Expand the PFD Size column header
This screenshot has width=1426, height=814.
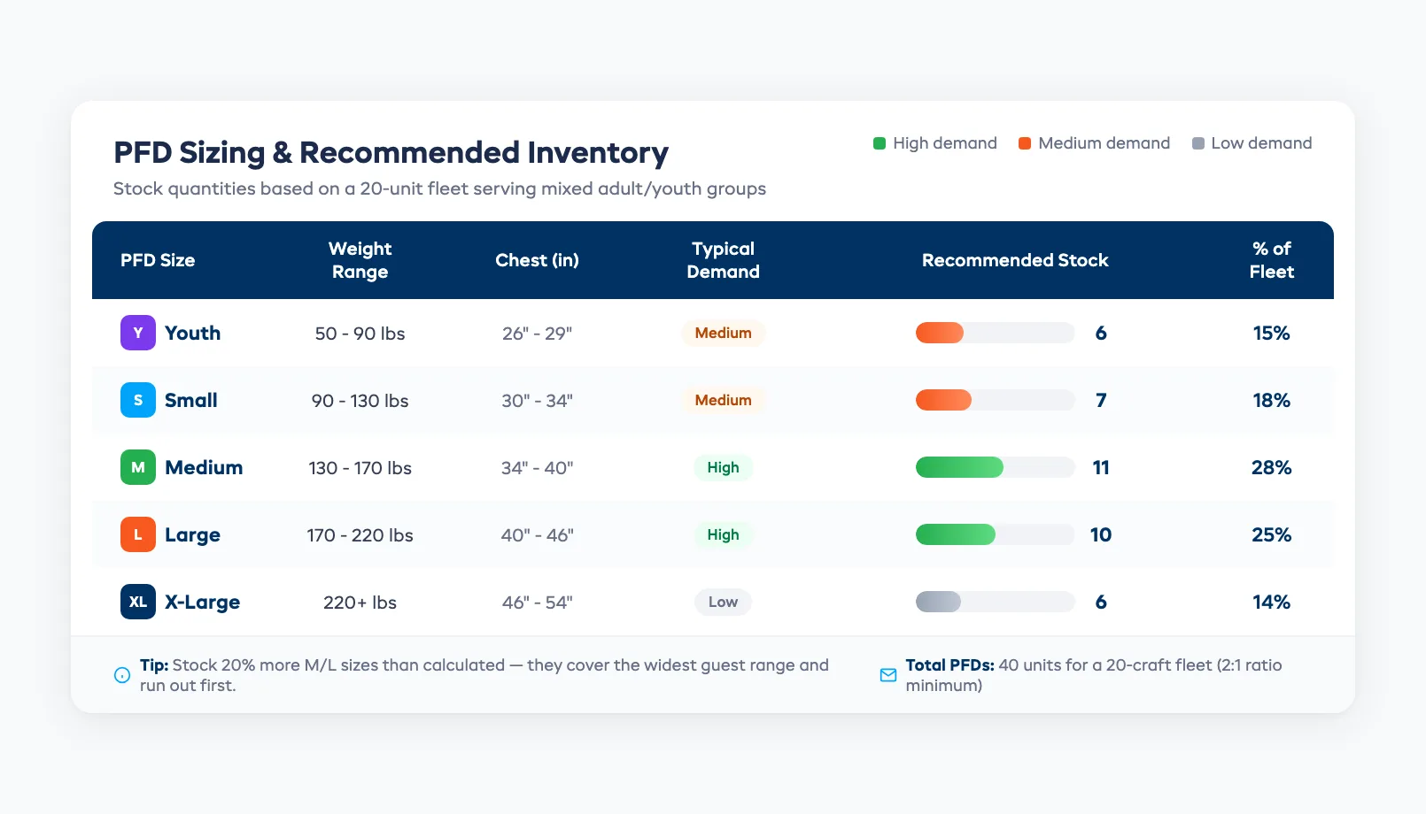[158, 260]
